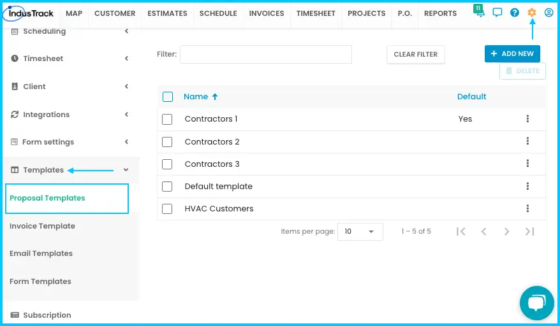Check the Contractors 3 row checkbox
560x326 pixels.
[167, 164]
